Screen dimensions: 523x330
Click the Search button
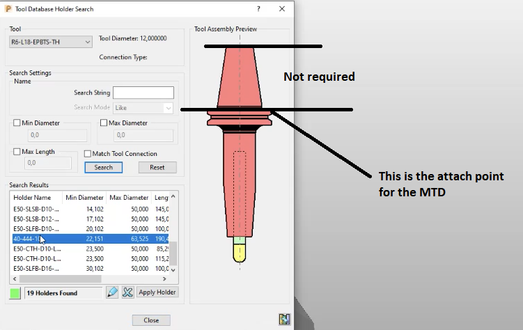pos(103,167)
